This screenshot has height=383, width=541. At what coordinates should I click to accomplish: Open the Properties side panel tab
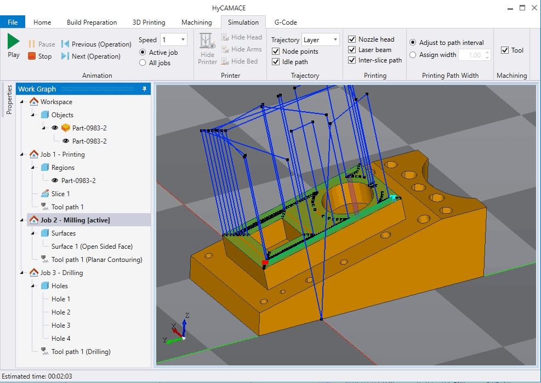point(9,99)
